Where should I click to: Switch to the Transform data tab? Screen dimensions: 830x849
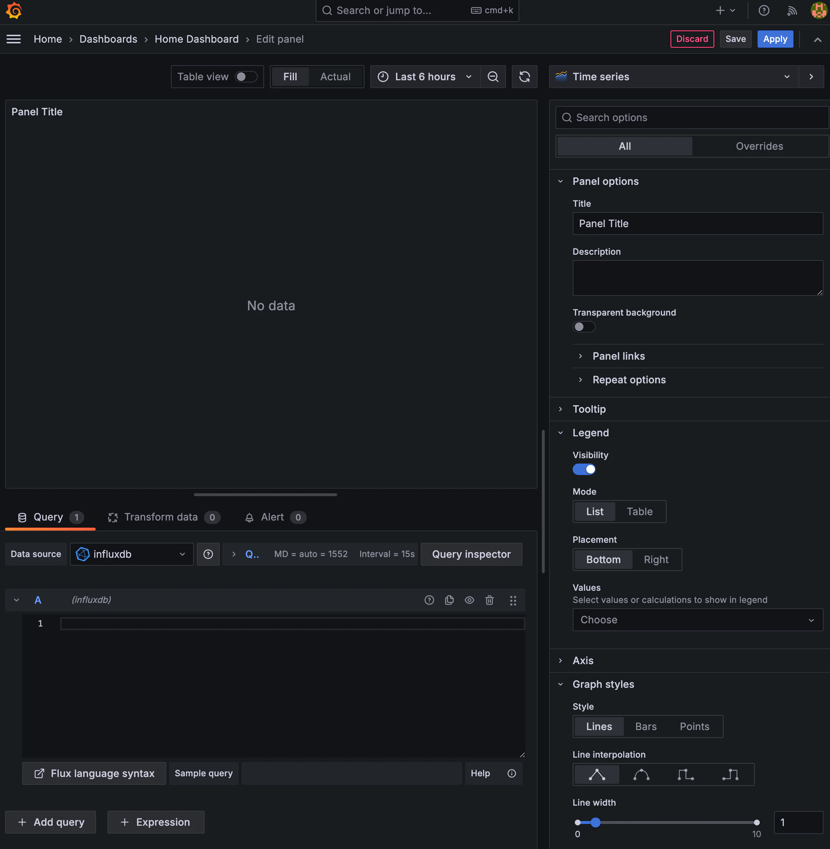164,517
